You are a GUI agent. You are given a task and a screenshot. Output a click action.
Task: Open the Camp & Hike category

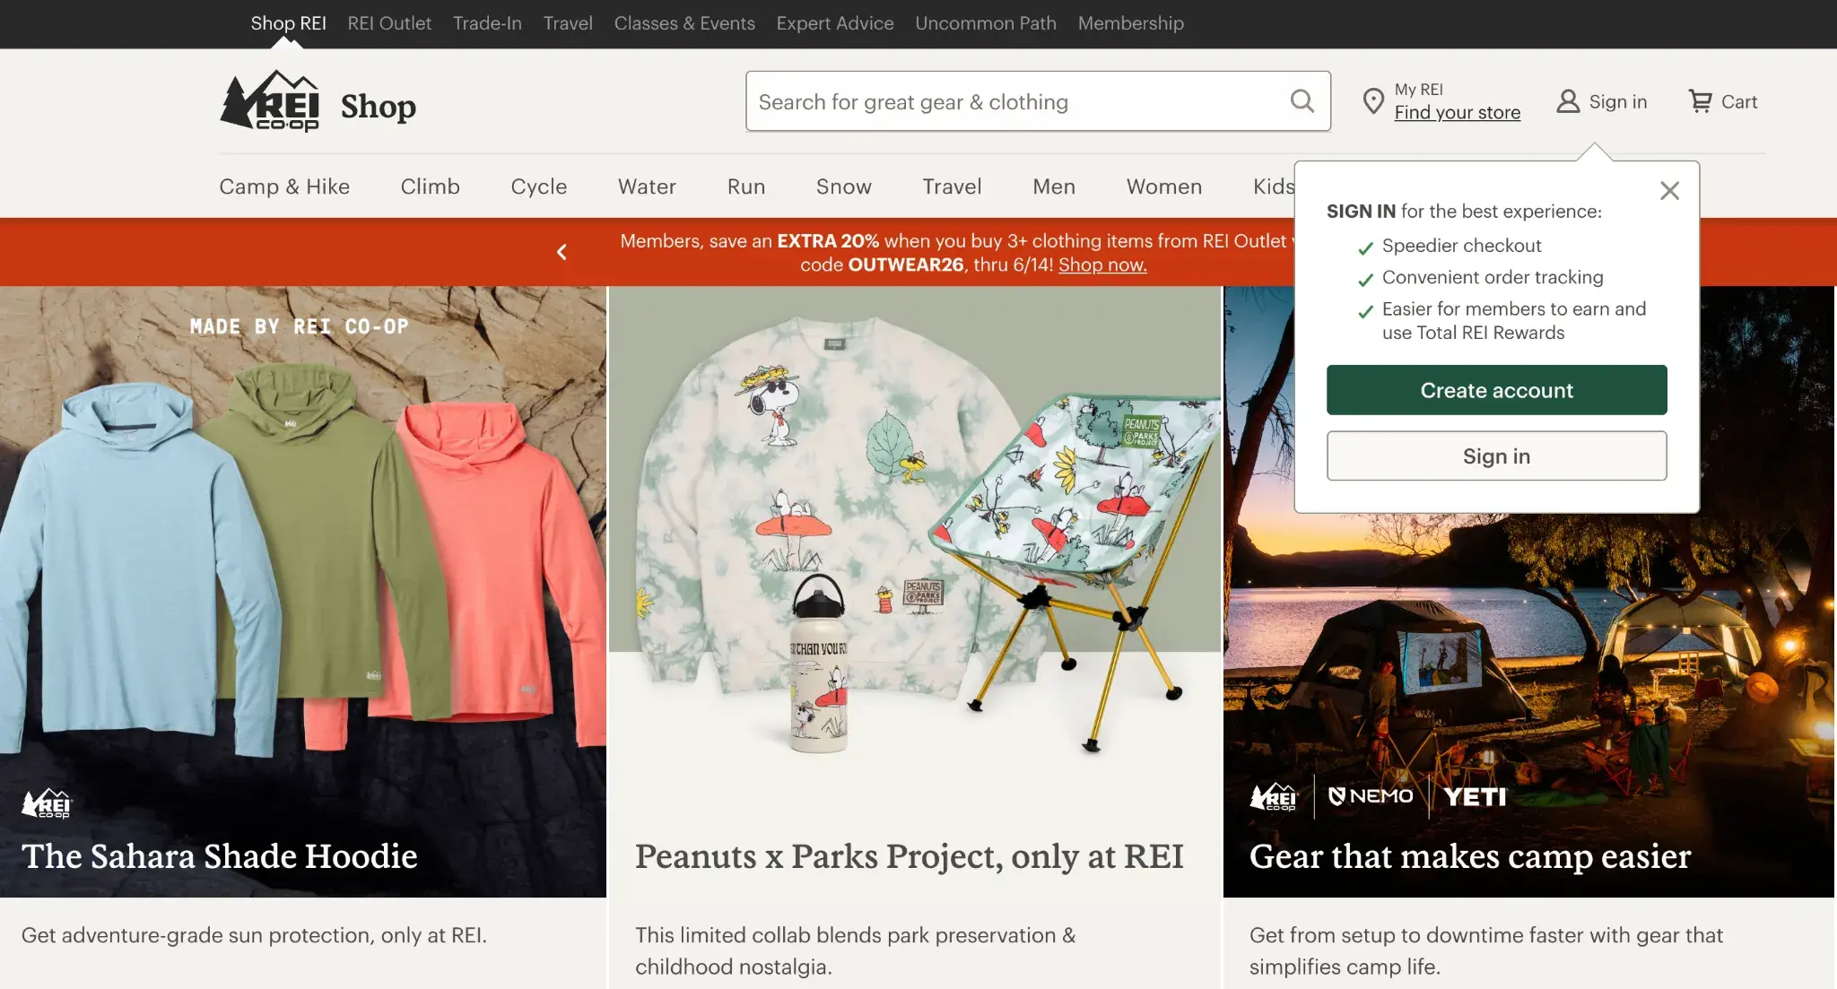284,187
